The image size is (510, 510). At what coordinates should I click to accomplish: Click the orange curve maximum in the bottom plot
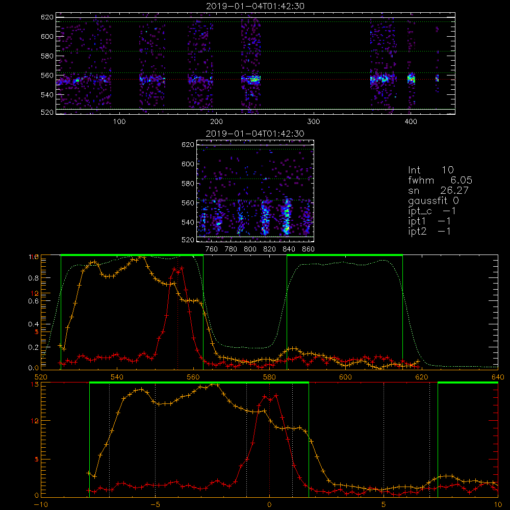click(x=213, y=384)
